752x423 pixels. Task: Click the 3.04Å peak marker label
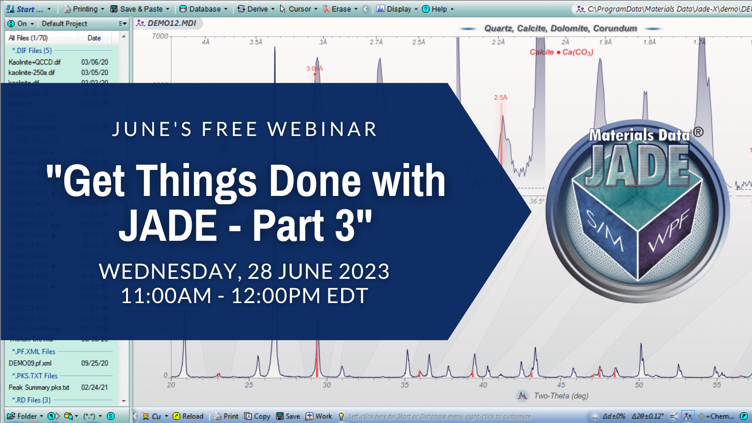point(315,69)
